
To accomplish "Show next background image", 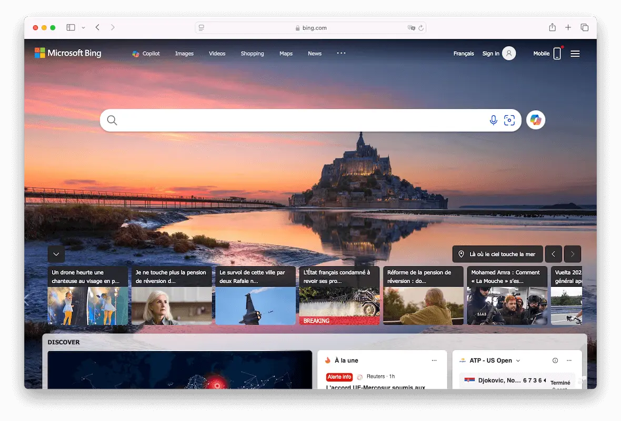I will pos(572,254).
